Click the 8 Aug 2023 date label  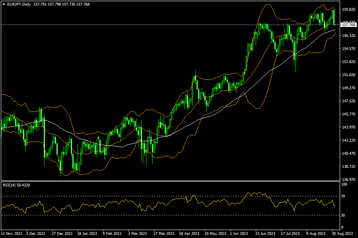click(316, 234)
